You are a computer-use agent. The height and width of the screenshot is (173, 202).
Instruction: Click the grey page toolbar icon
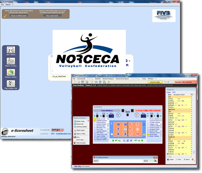coord(92,82)
